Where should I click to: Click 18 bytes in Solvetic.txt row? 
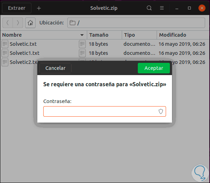click(98, 44)
